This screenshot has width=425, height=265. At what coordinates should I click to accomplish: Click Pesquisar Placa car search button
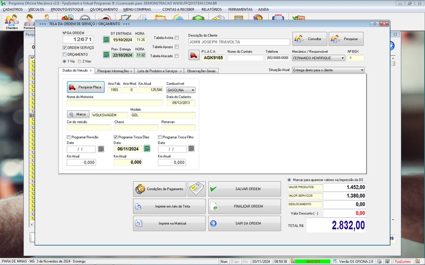(85, 87)
